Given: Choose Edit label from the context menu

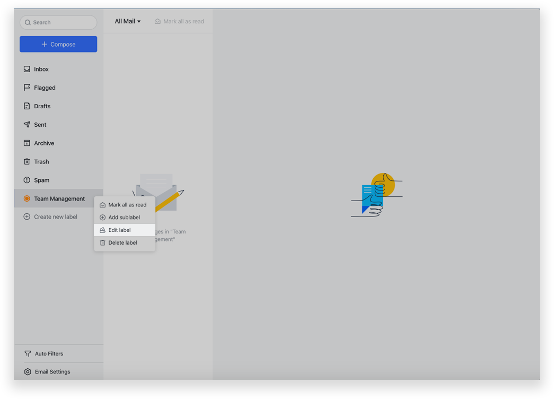Looking at the screenshot, I should pos(119,230).
